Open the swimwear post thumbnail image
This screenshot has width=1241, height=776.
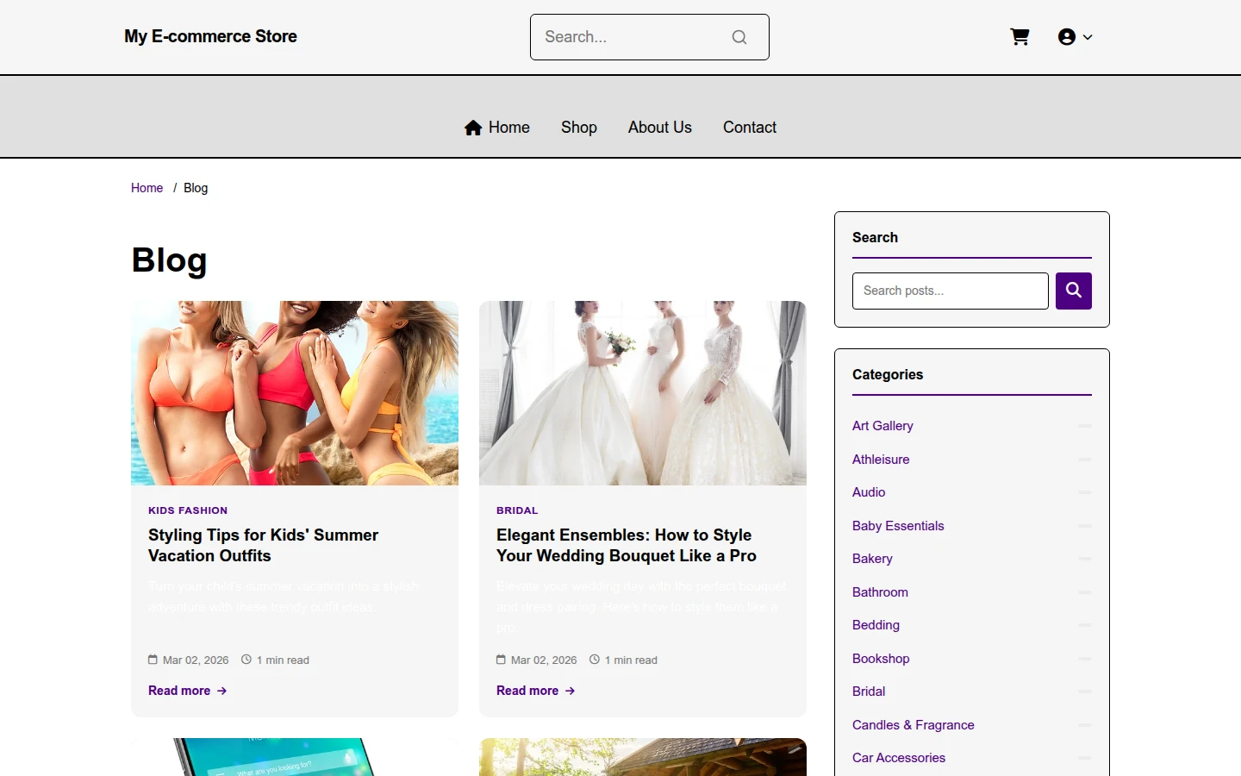point(295,393)
